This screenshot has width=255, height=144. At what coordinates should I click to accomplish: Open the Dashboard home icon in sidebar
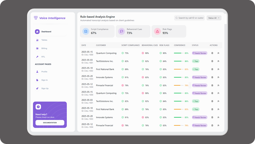click(37, 32)
